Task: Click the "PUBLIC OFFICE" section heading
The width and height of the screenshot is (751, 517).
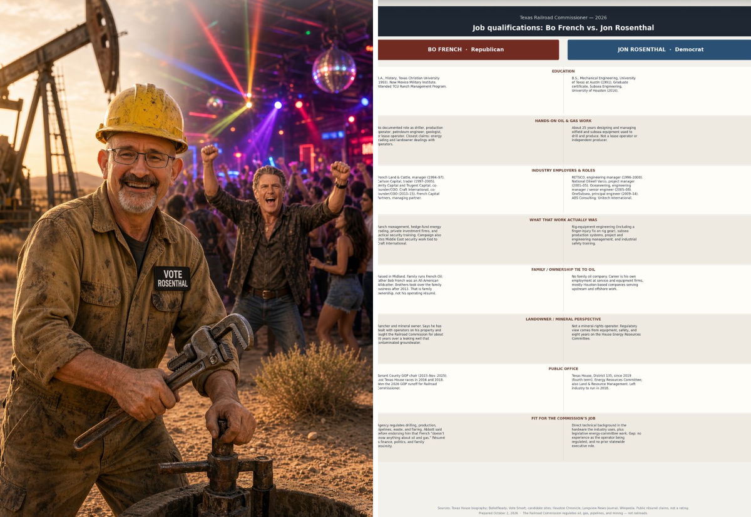Action: click(563, 369)
